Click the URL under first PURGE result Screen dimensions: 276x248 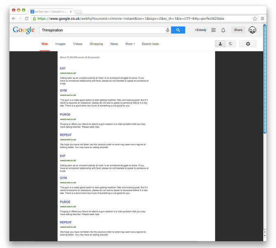(x=68, y=119)
